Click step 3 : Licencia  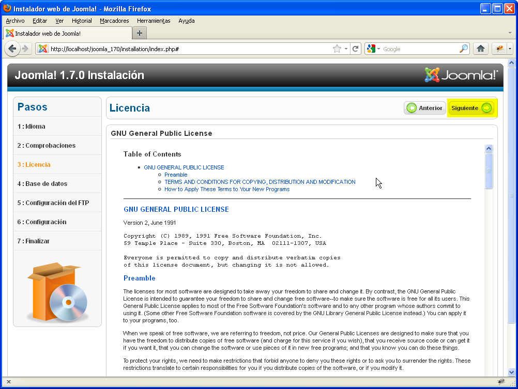tap(57, 164)
